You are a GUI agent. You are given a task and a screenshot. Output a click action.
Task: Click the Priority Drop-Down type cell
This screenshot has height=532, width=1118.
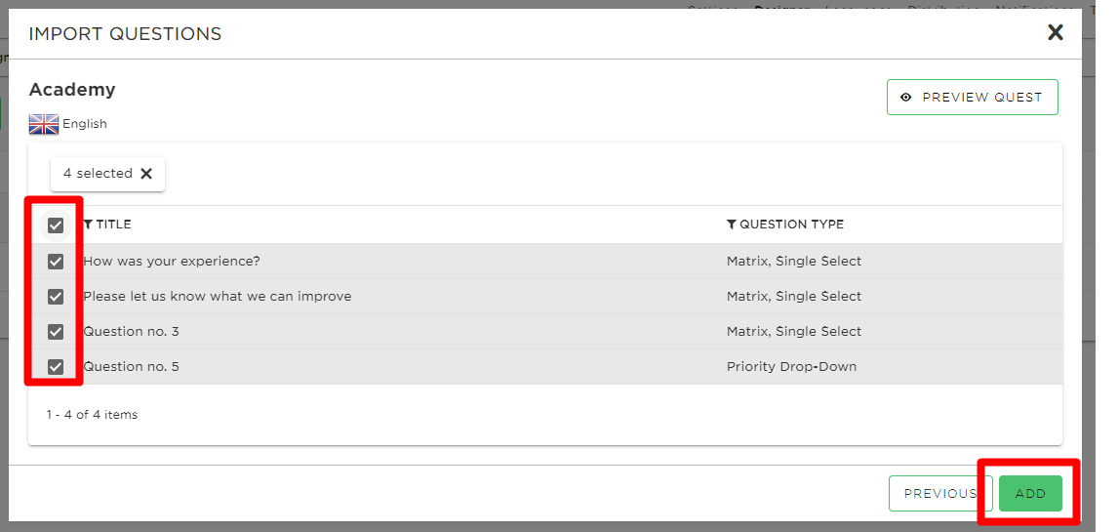pyautogui.click(x=791, y=367)
